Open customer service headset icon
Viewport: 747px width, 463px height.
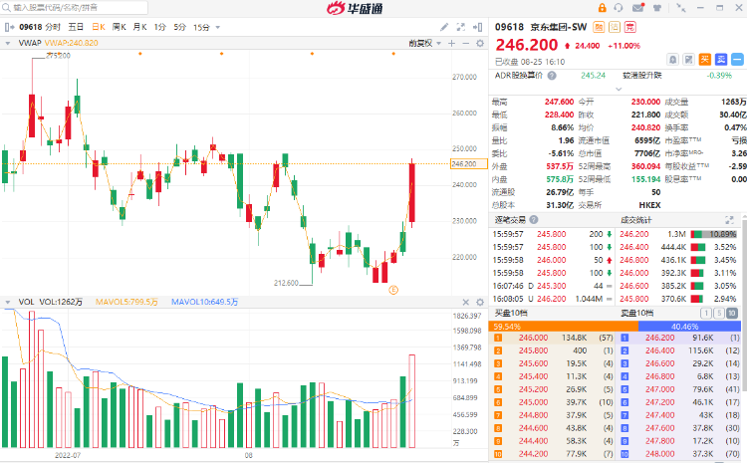click(619, 8)
